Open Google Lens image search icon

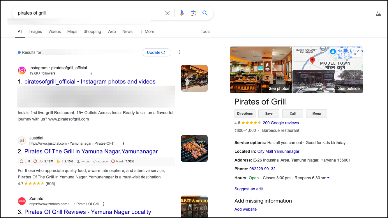[x=193, y=13]
